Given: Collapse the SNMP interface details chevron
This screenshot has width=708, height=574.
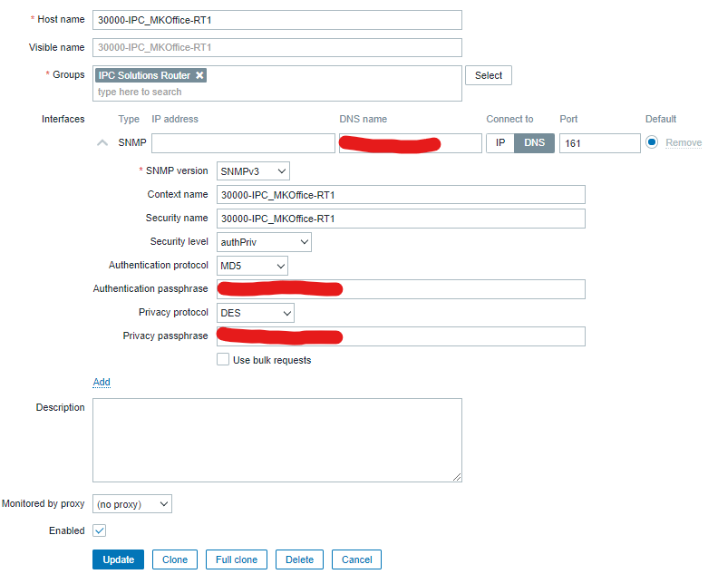Looking at the screenshot, I should tap(102, 142).
